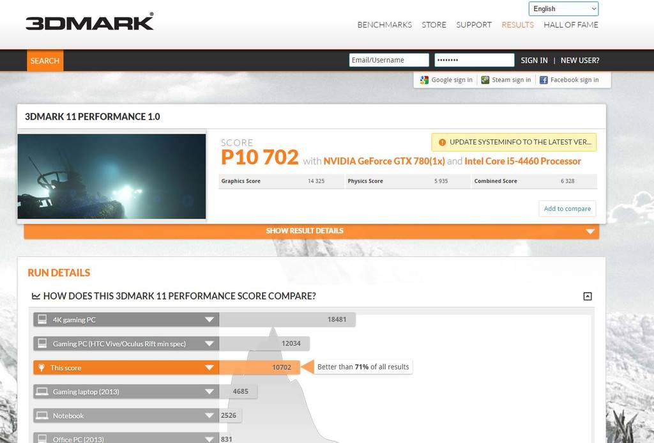The height and width of the screenshot is (443, 654).
Task: Open the Benchmarks menu
Action: point(384,25)
